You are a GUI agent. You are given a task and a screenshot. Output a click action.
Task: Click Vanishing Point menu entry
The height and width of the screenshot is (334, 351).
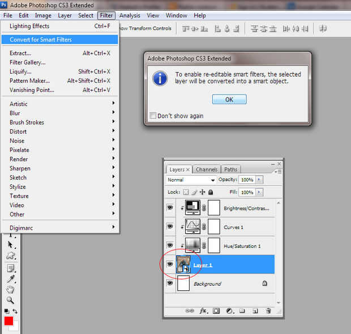point(60,90)
